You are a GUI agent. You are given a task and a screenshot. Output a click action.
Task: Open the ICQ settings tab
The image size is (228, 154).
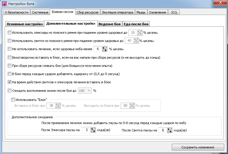pyautogui.click(x=174, y=12)
